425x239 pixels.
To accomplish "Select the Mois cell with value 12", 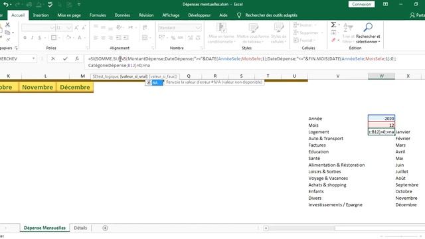I will click(381, 125).
